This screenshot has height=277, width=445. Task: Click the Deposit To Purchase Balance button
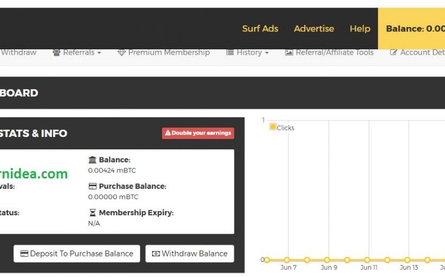76,253
